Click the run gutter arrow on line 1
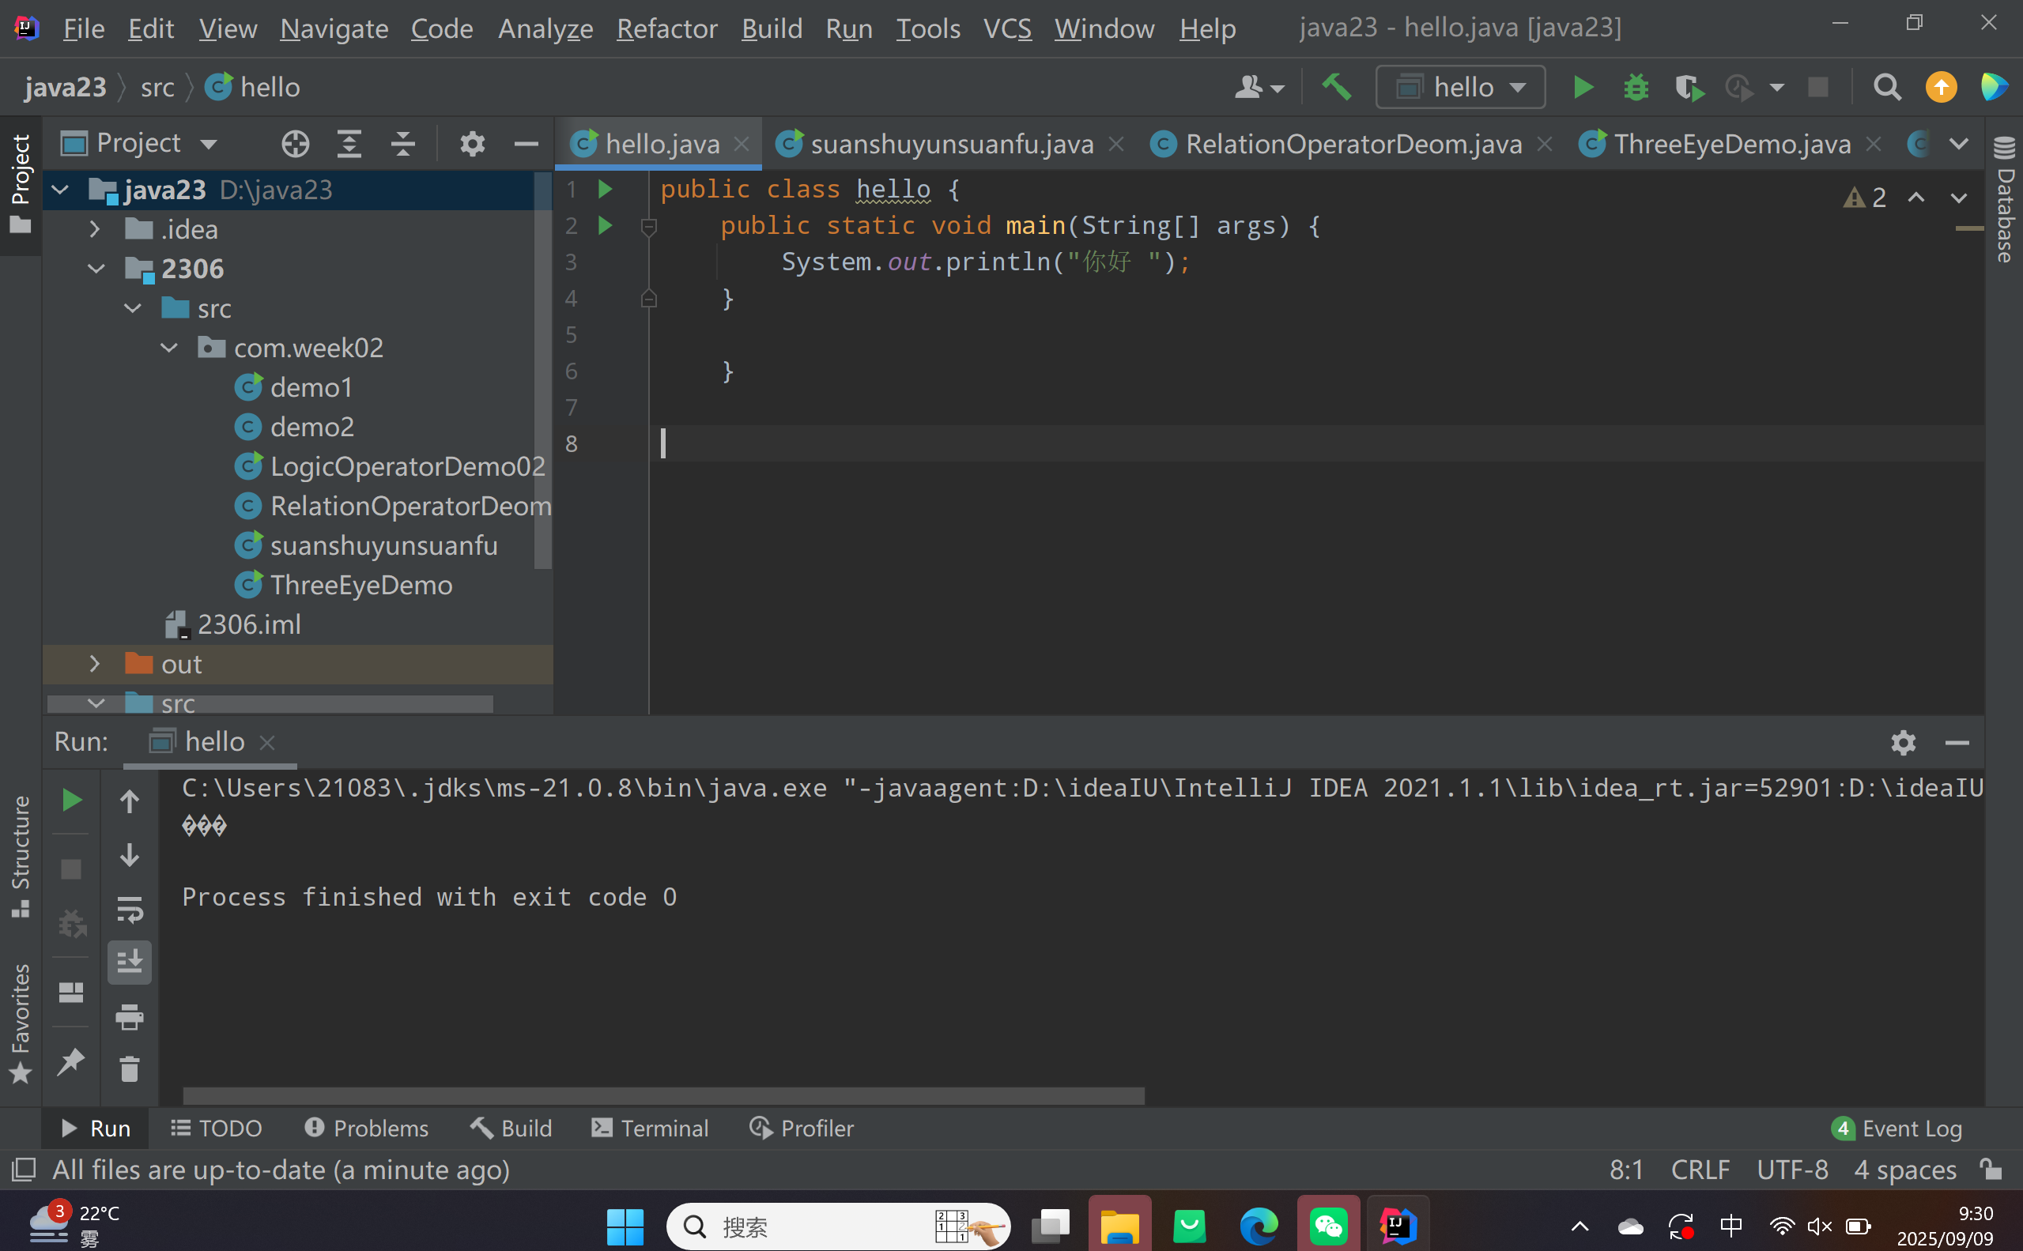 606,190
